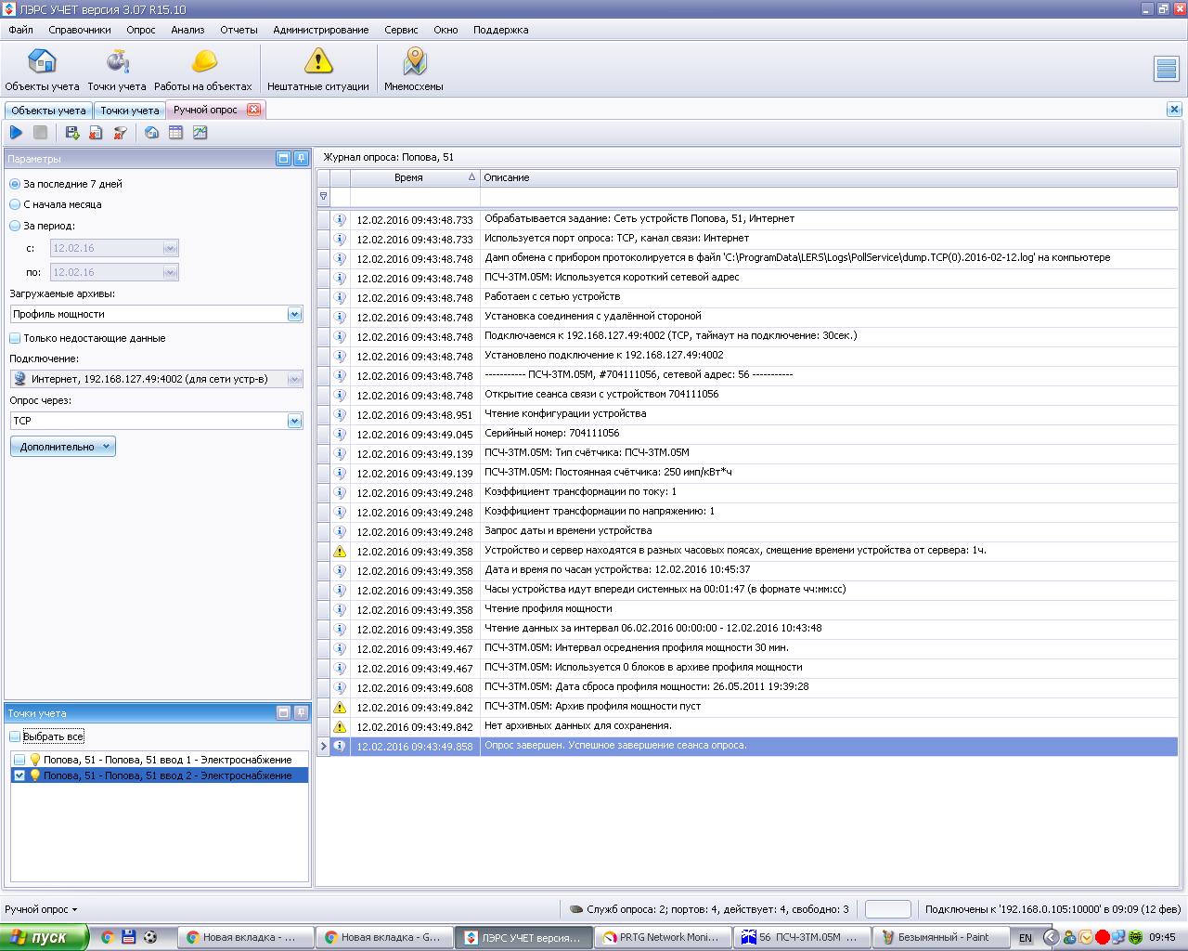Maximize the Параметры panel
Viewport: 1188px width, 951px height.
coord(284,159)
